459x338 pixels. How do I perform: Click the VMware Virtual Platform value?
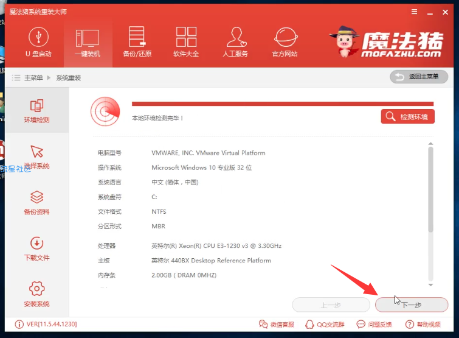209,153
